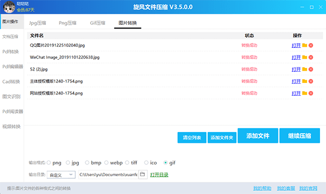Select file name 主体授权模版1240-1754.png
This screenshot has height=194, width=326.
(56, 81)
